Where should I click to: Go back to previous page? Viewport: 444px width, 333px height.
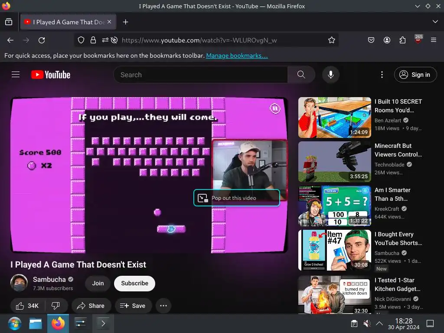[x=10, y=40]
